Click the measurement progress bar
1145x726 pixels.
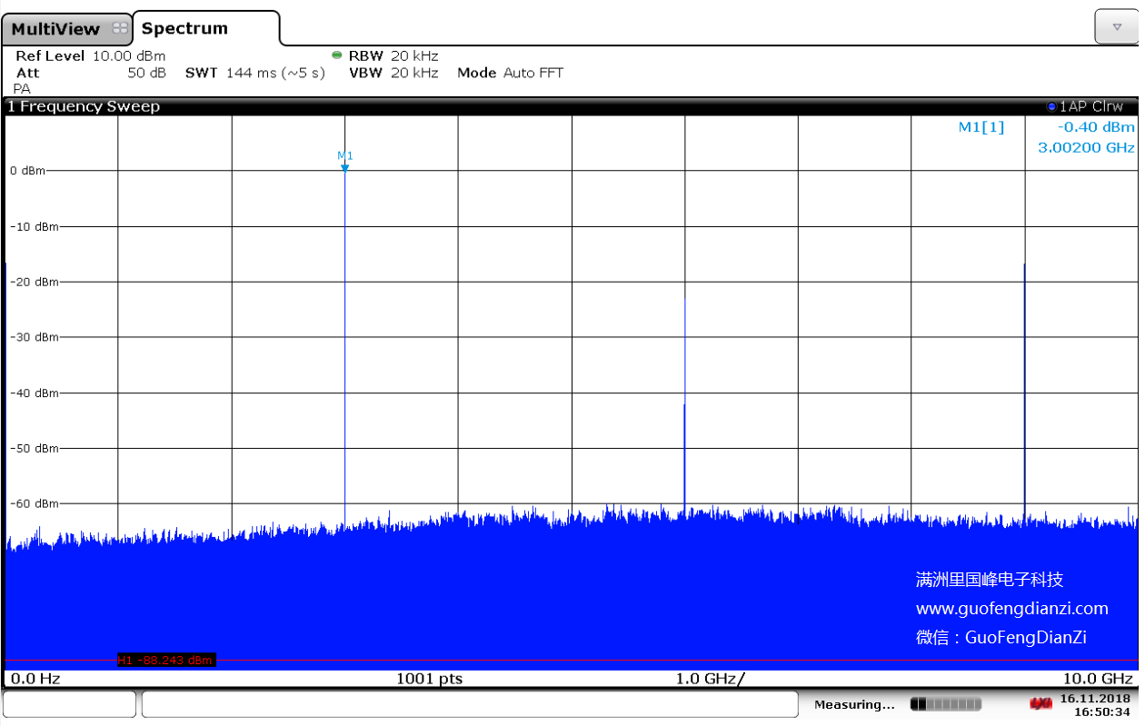click(945, 704)
